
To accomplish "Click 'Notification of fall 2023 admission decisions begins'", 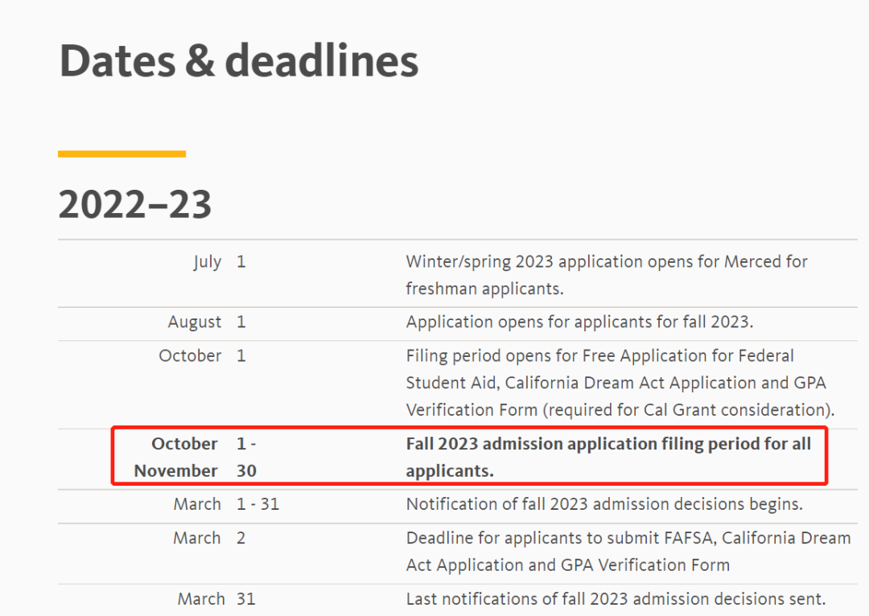I will 604,505.
